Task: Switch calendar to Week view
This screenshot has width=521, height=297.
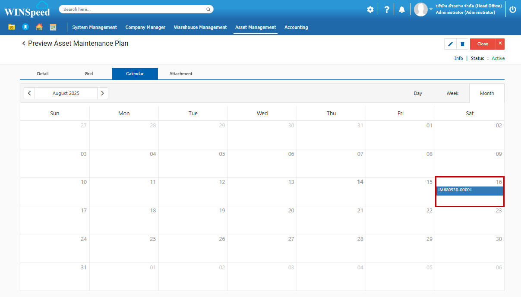Action: (452, 93)
